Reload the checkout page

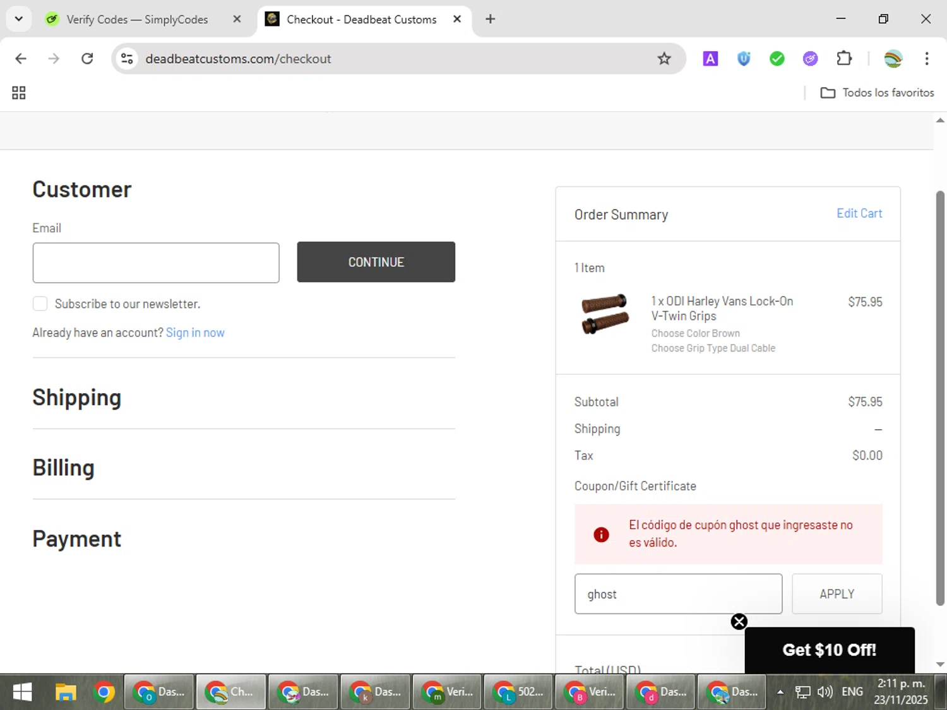[87, 59]
